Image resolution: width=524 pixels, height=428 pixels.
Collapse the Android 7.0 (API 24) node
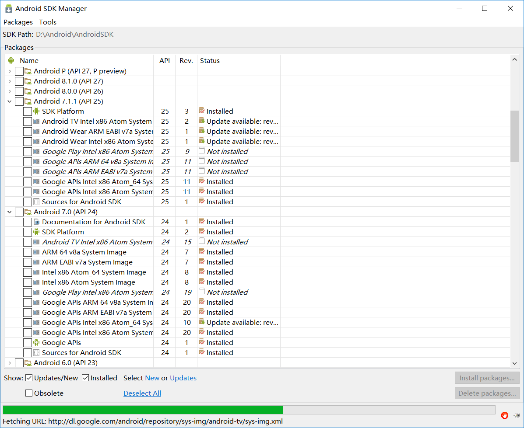point(9,212)
